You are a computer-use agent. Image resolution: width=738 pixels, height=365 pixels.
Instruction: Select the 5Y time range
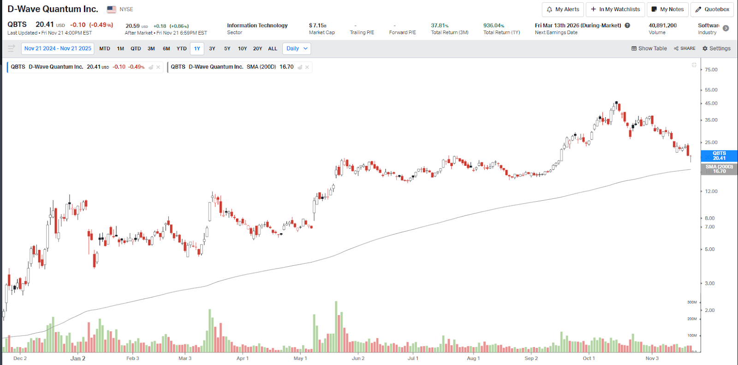pyautogui.click(x=227, y=48)
